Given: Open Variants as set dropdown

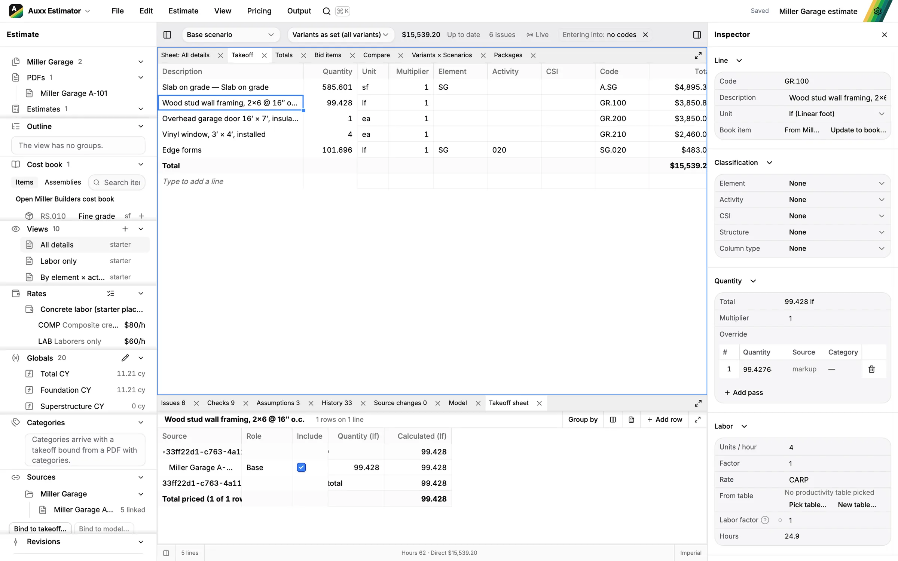Looking at the screenshot, I should 340,35.
